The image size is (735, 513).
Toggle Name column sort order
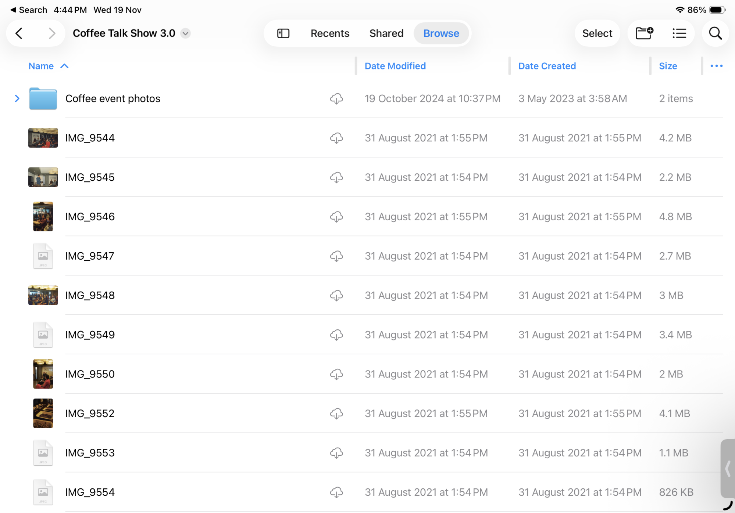coord(49,66)
